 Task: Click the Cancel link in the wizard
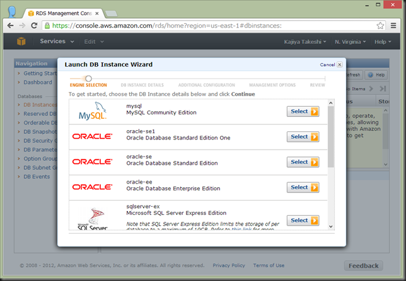coord(327,65)
